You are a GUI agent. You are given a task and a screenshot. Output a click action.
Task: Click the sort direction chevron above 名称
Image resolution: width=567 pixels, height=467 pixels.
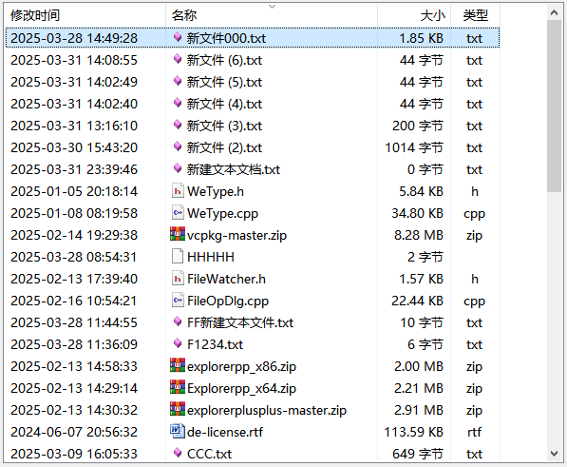coord(272,7)
